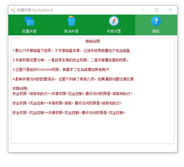Click the resize grip at window corner
184x167 pixels.
click(175, 150)
